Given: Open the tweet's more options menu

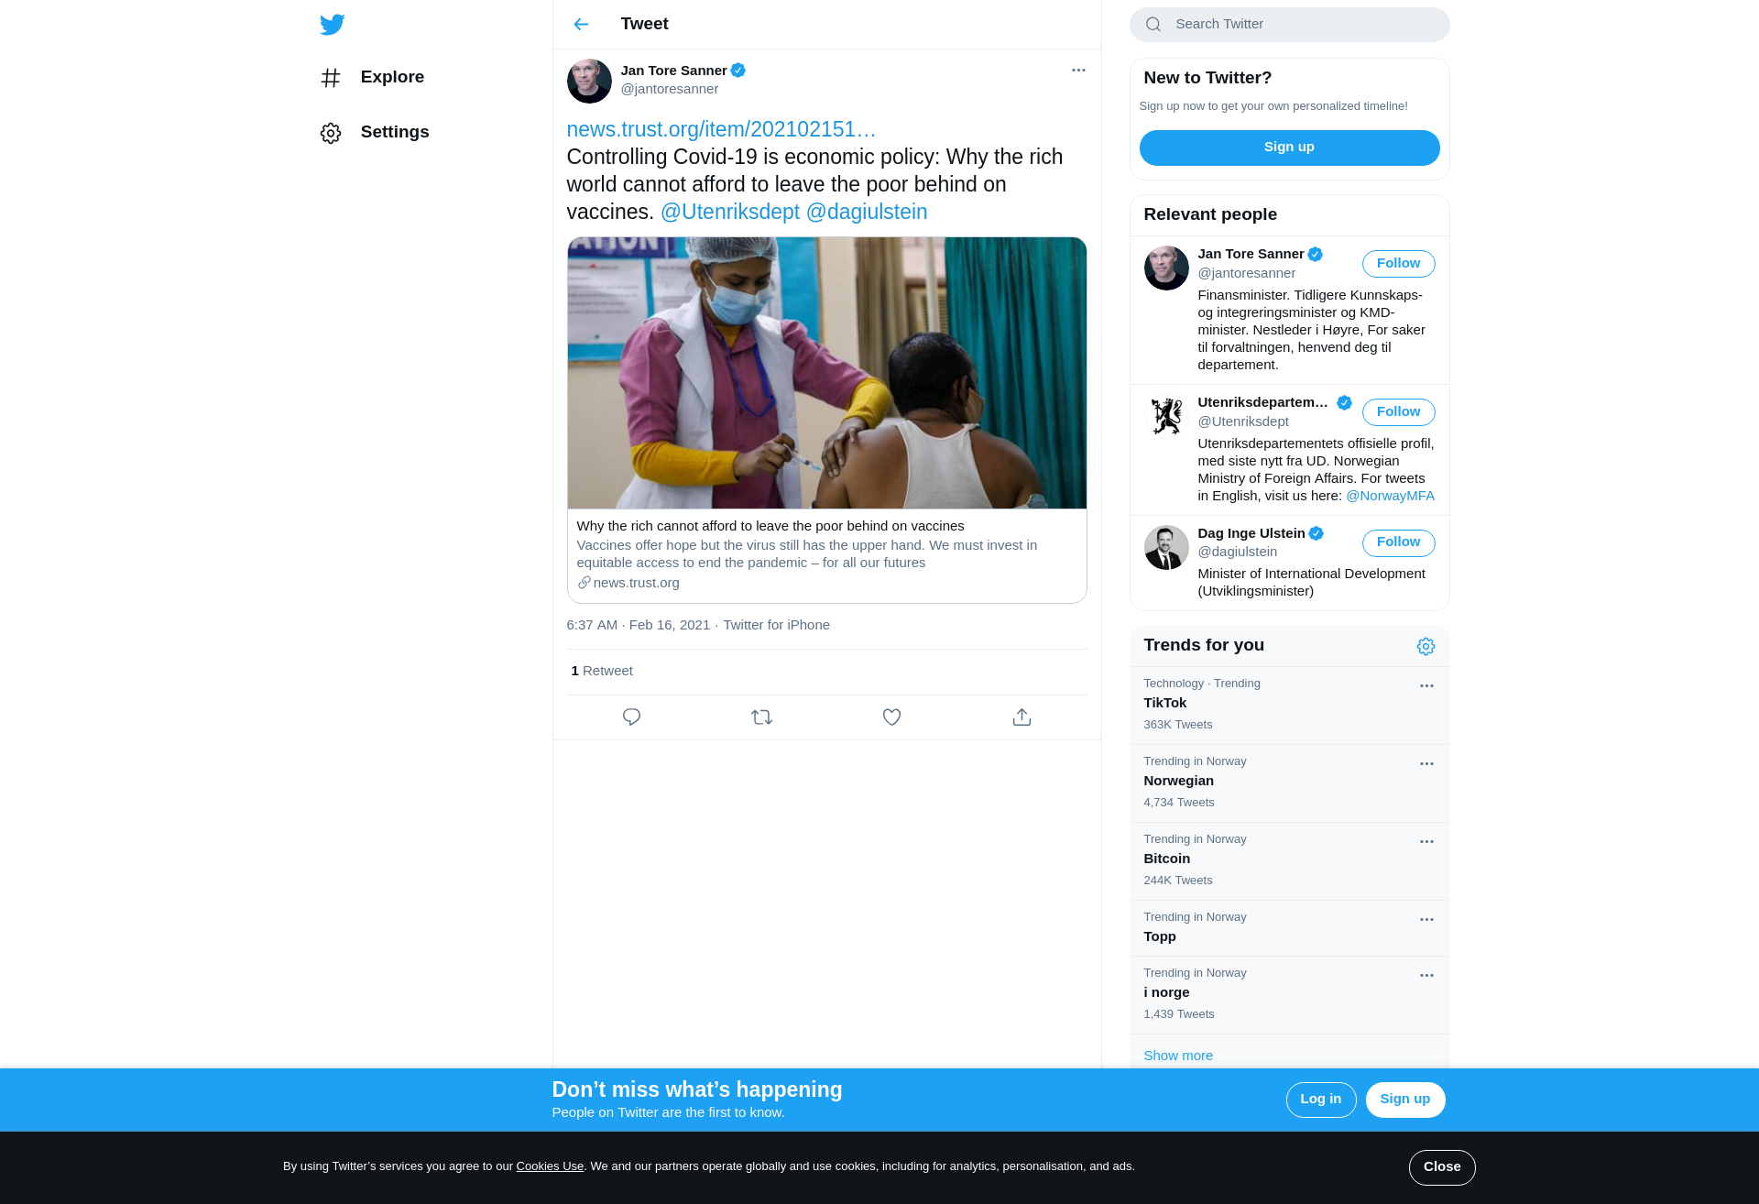Looking at the screenshot, I should 1078,71.
